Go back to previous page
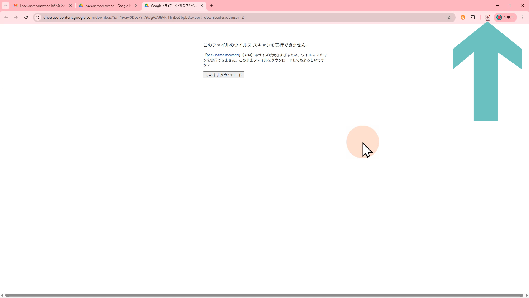This screenshot has width=529, height=298. (x=6, y=17)
